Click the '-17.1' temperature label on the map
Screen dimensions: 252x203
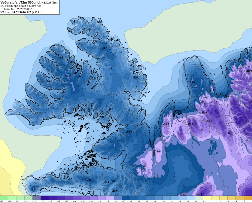[230, 133]
